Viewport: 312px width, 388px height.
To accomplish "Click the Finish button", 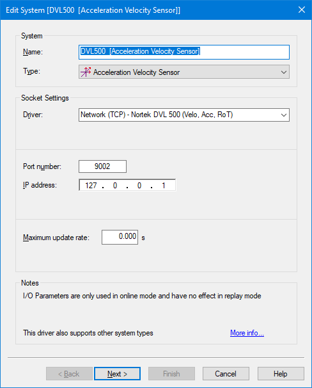I will pyautogui.click(x=171, y=374).
